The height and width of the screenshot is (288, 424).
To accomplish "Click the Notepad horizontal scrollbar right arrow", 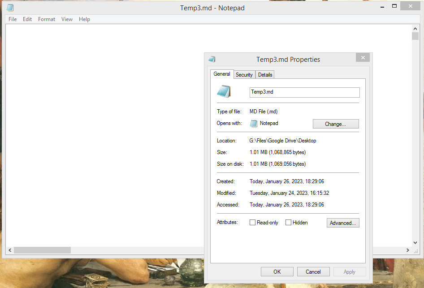I will (x=408, y=250).
